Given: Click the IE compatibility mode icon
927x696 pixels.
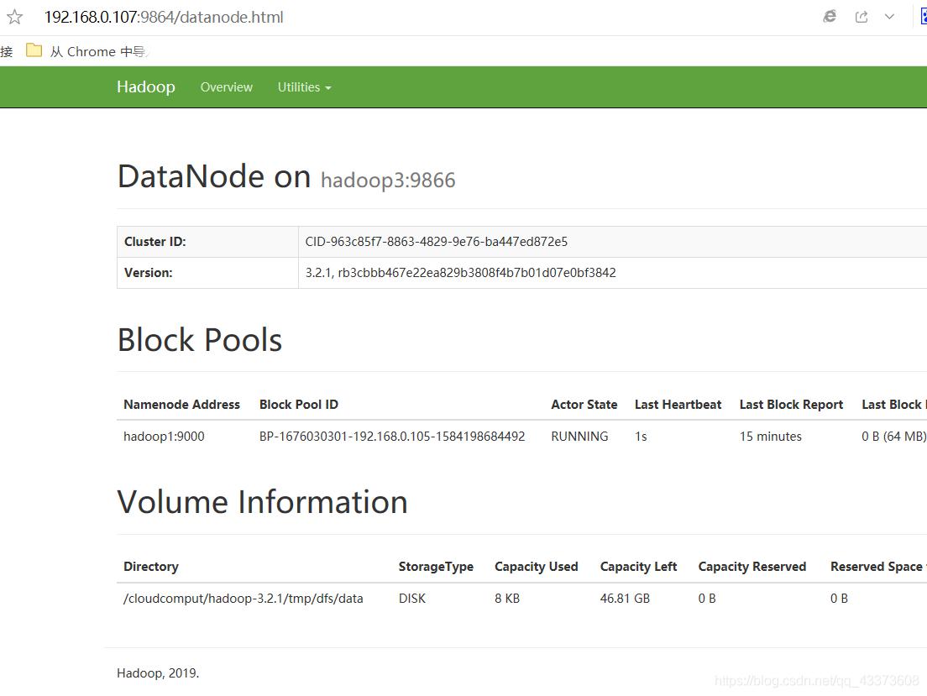Looking at the screenshot, I should (830, 17).
